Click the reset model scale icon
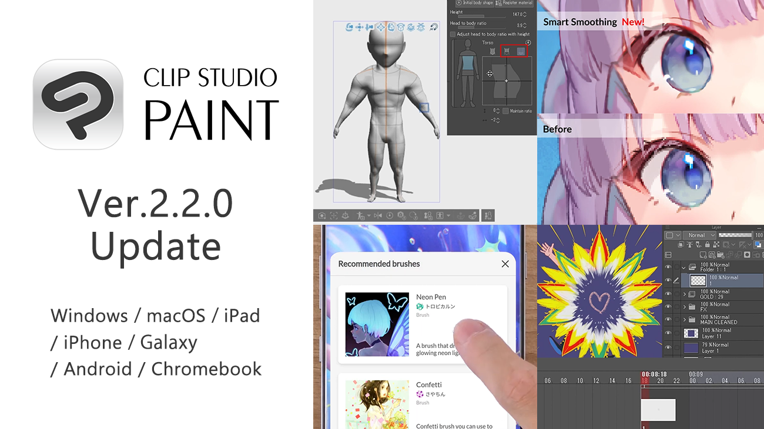 401,215
